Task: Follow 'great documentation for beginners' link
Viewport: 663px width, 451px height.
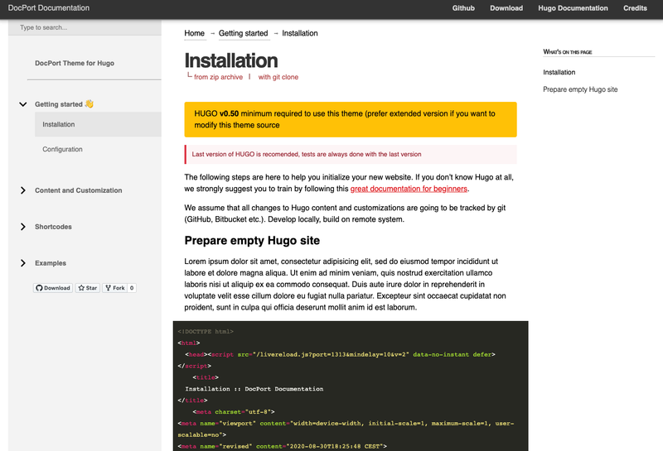Action: click(x=409, y=189)
